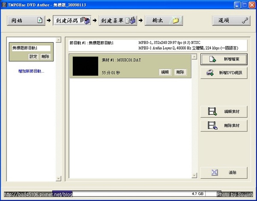This screenshot has width=257, height=201.
Task: Click the 新增DVD視訊 (Add DVD Video) button
Action: (224, 73)
